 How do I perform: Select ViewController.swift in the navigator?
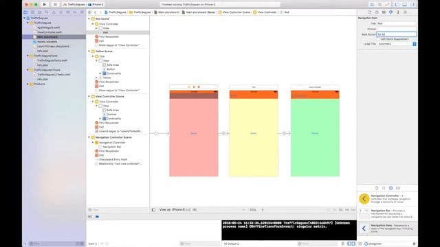coord(49,32)
